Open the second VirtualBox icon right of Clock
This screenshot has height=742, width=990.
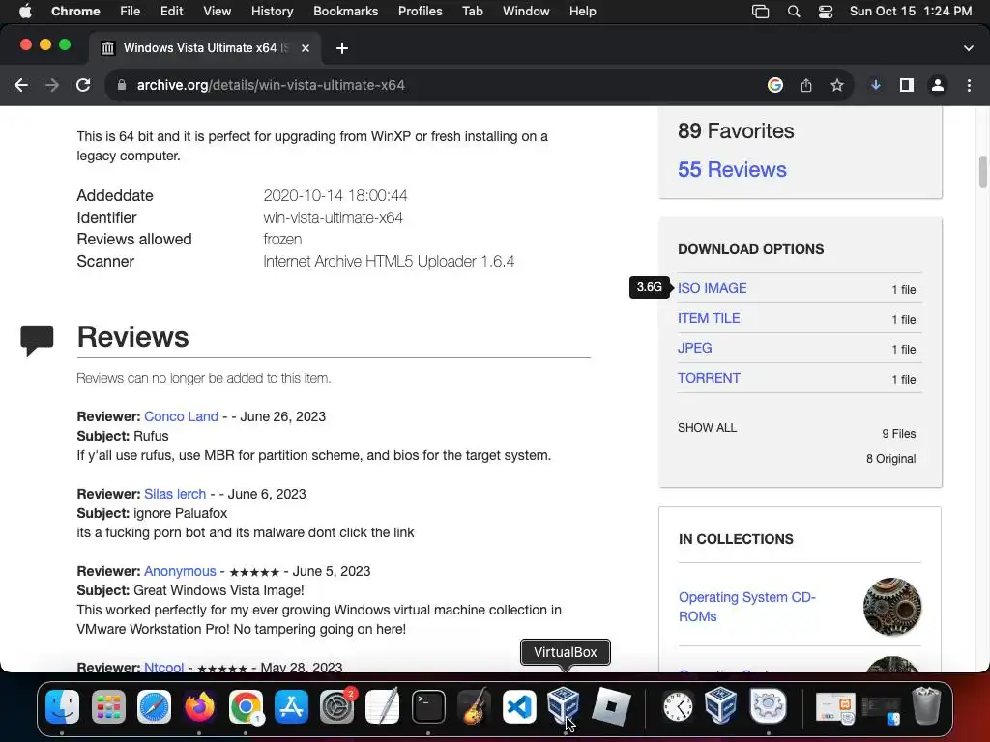pyautogui.click(x=720, y=706)
